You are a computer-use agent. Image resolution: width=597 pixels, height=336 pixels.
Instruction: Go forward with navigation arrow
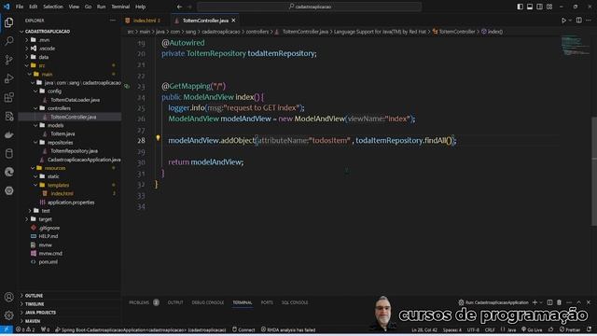coord(189,7)
